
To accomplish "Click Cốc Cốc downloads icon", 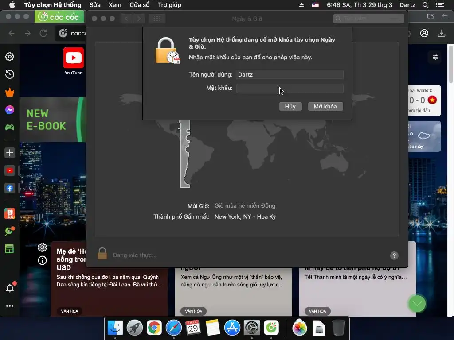I will pos(441,33).
